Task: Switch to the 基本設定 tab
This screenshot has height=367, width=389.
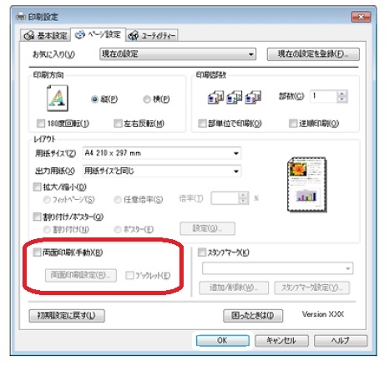Action: click(46, 36)
